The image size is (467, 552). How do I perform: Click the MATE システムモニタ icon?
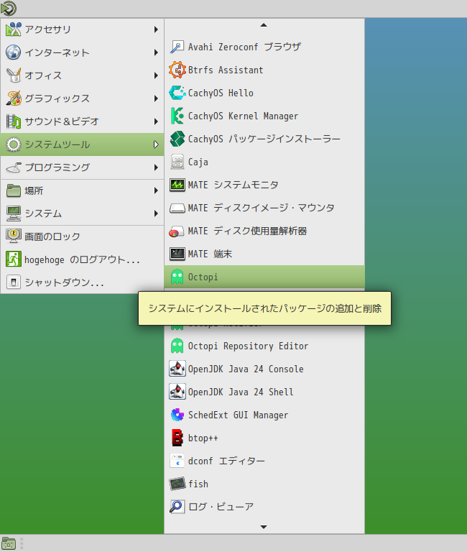177,185
